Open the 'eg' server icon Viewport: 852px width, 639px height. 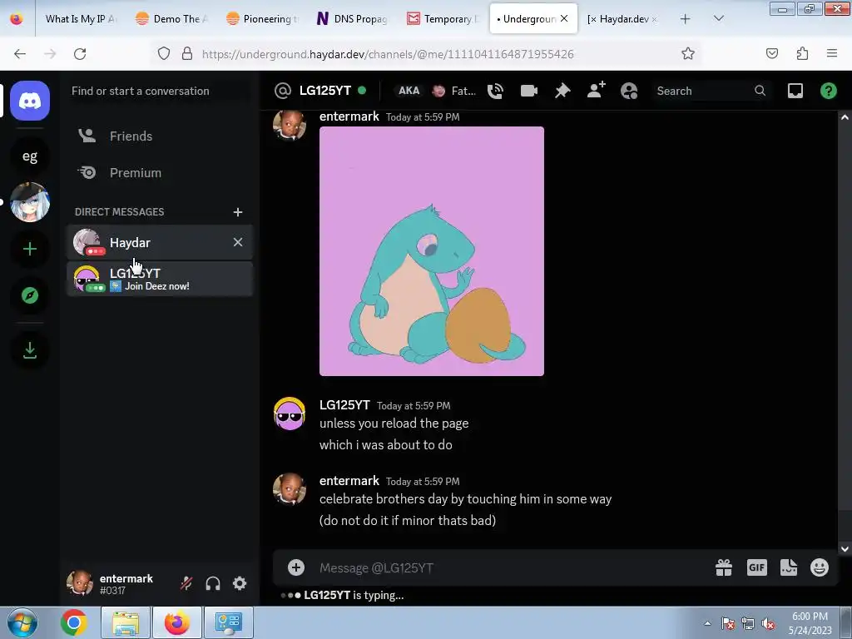(30, 156)
